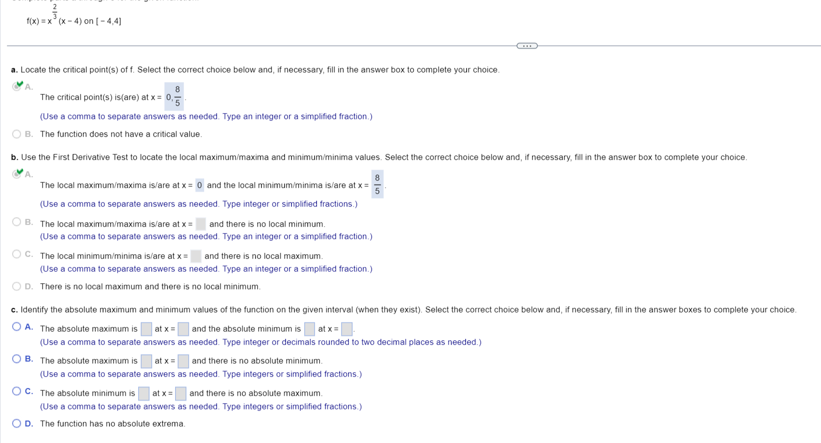Select part c choice B, no absolute minimum
The image size is (821, 443).
point(17,359)
